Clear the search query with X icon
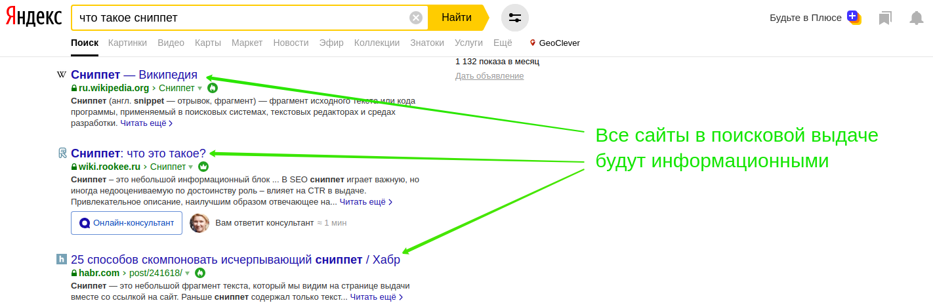This screenshot has height=305, width=933. (x=415, y=18)
